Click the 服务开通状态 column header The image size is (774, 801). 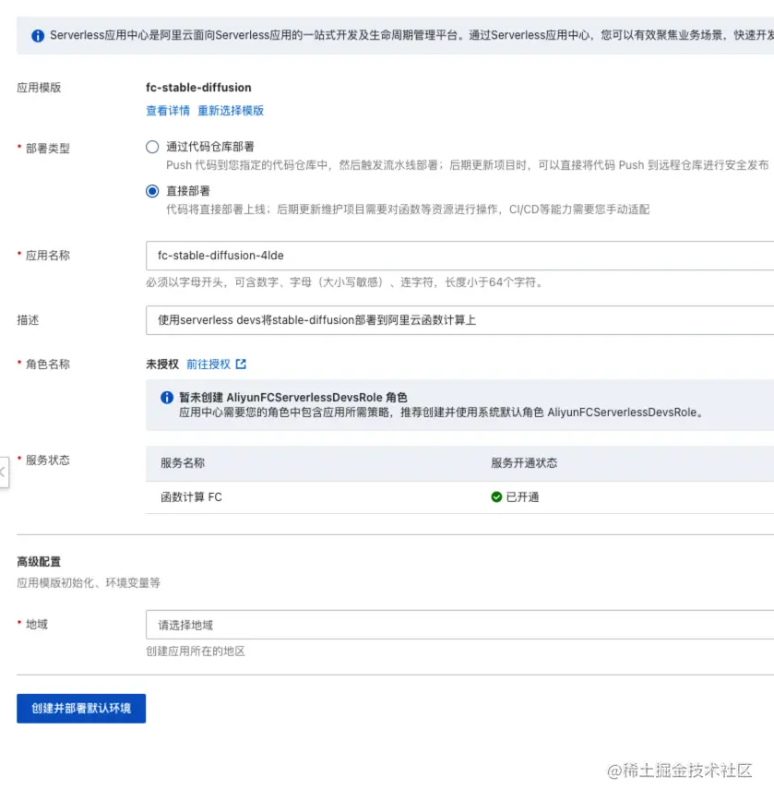tap(524, 463)
